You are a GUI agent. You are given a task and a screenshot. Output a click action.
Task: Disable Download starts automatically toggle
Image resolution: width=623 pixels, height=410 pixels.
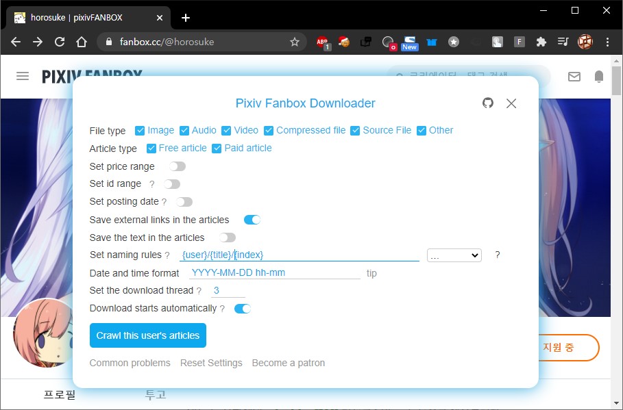(243, 309)
